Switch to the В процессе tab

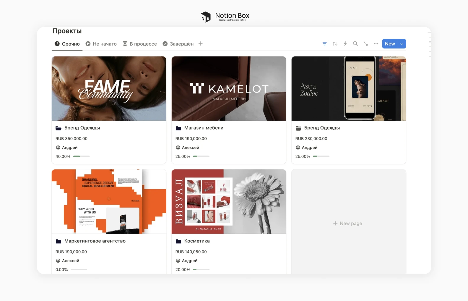(x=140, y=44)
